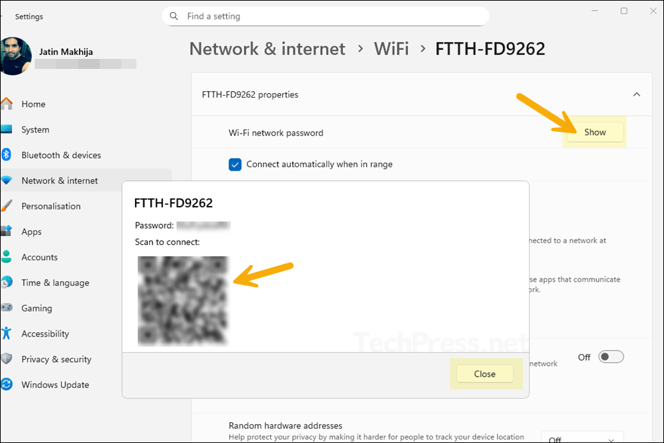Open the Random hardware addresses dropdown

click(x=582, y=438)
